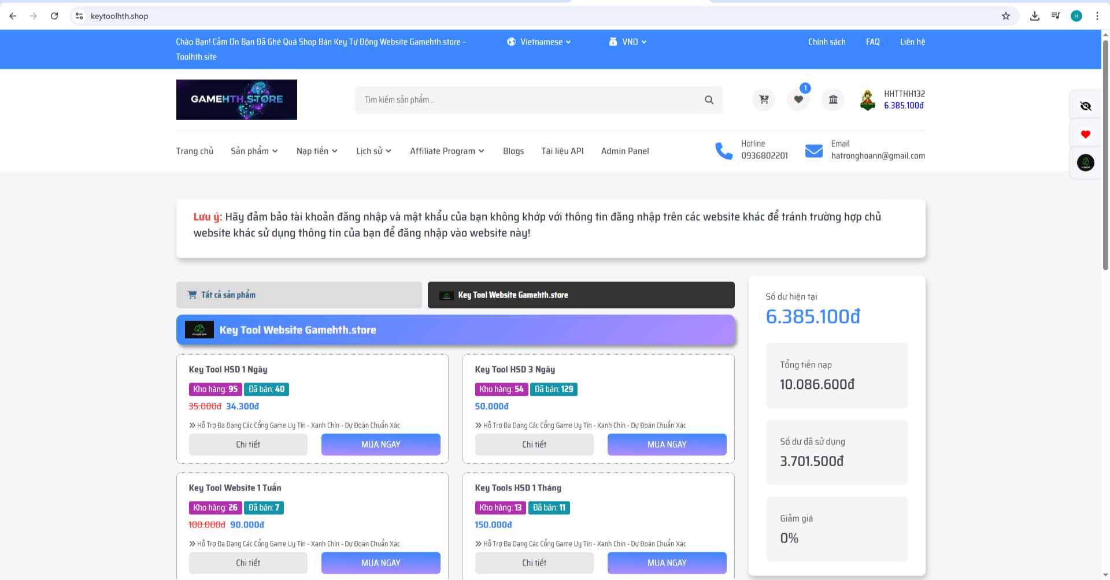This screenshot has height=580, width=1110.
Task: Expand the Nạp tiền menu
Action: 317,151
